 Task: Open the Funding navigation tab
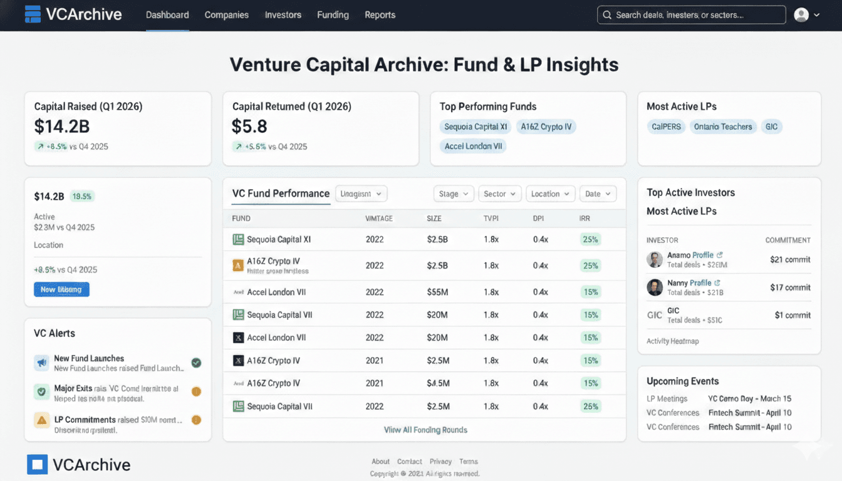pyautogui.click(x=333, y=14)
